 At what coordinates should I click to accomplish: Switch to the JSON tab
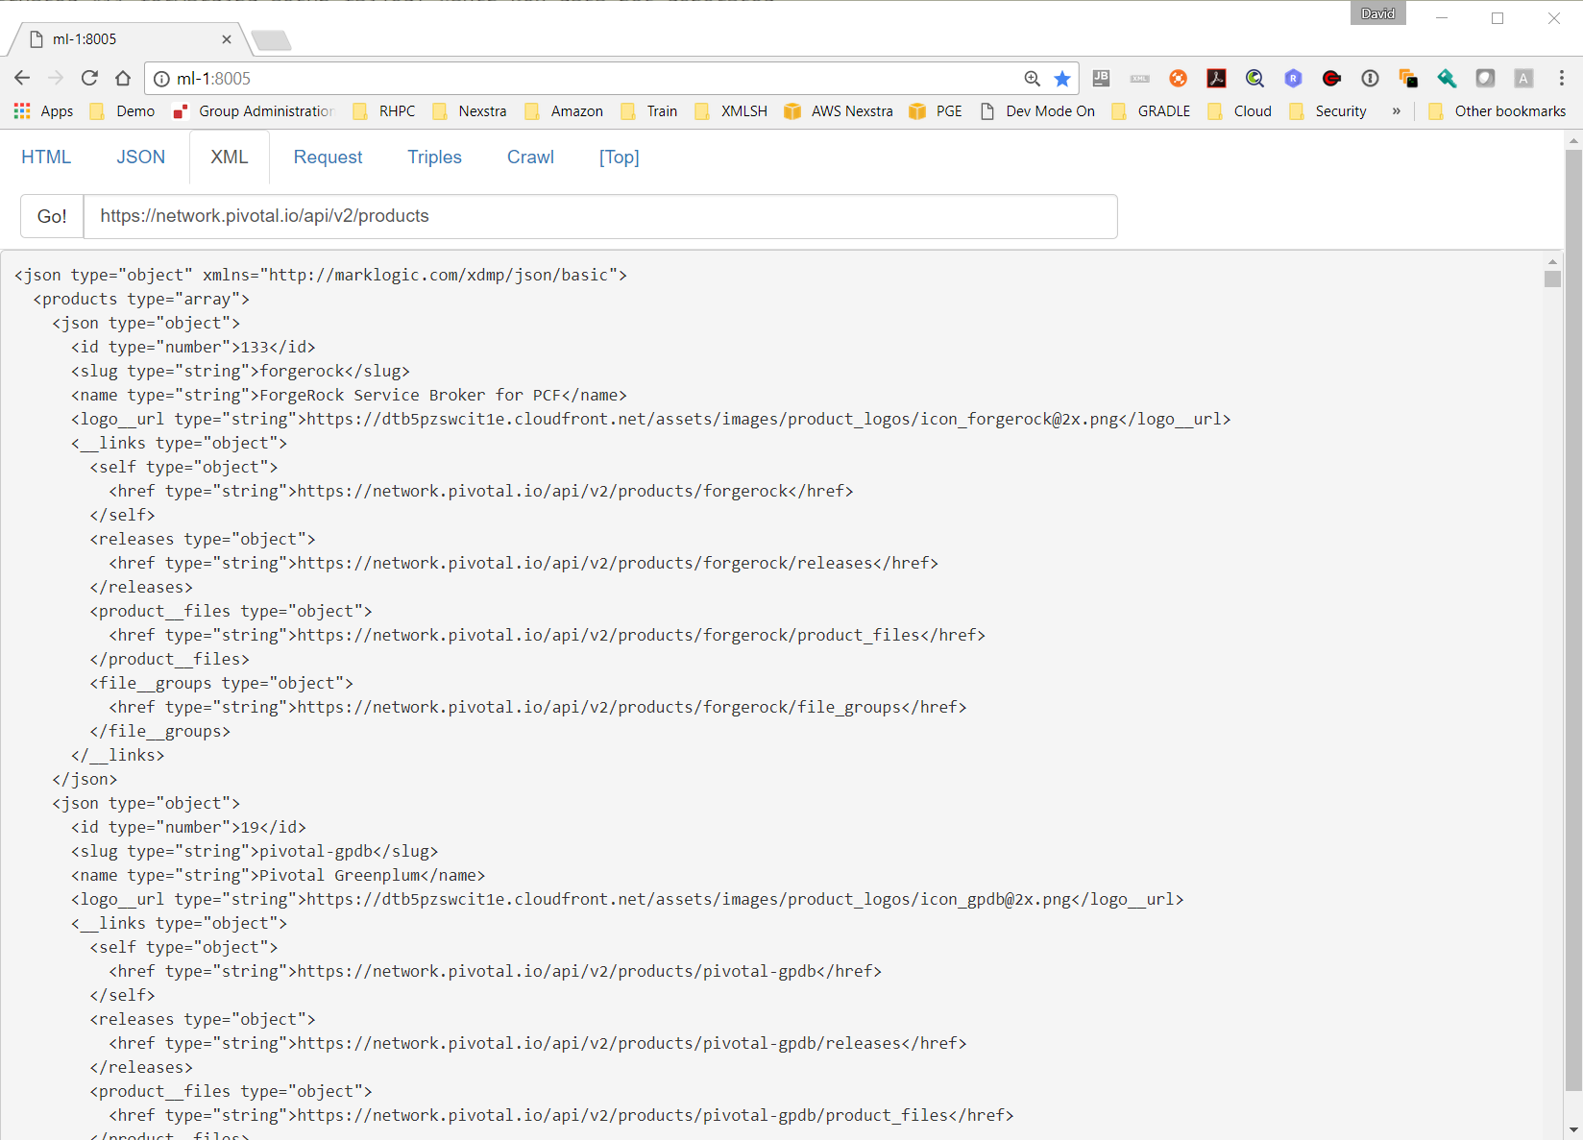pyautogui.click(x=141, y=157)
